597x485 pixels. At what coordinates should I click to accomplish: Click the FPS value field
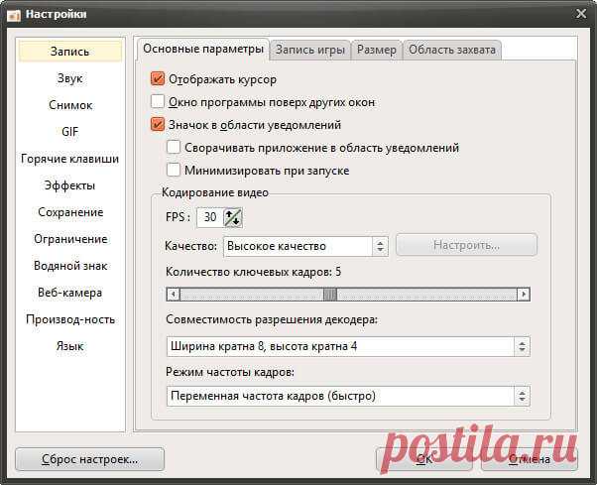point(210,217)
